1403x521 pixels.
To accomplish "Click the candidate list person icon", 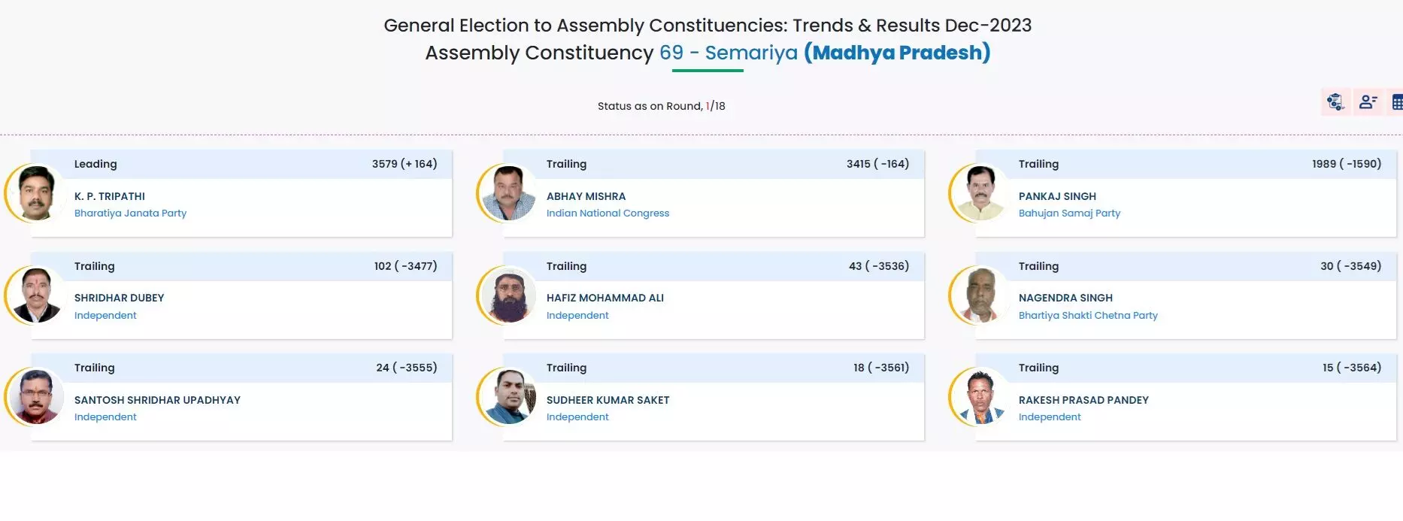I will tap(1368, 102).
